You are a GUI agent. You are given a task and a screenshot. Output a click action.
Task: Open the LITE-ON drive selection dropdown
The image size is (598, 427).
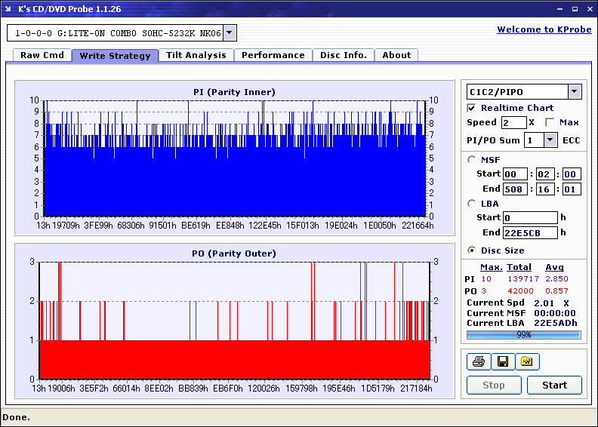pos(230,33)
